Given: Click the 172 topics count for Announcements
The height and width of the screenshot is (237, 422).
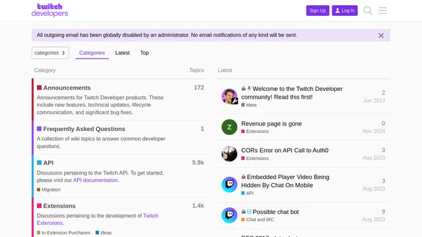Looking at the screenshot, I should coord(199,88).
